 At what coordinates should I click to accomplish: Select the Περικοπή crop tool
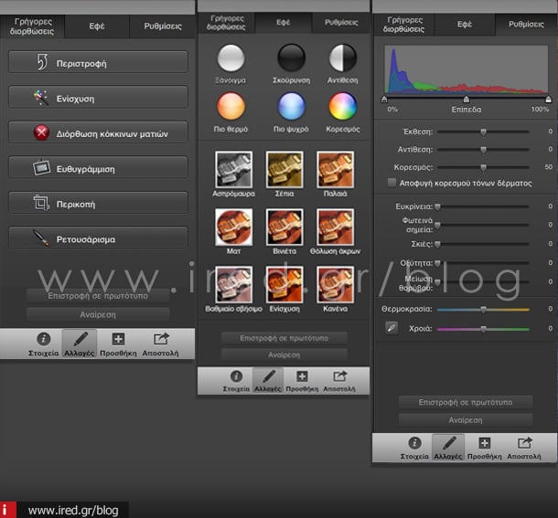pyautogui.click(x=98, y=204)
